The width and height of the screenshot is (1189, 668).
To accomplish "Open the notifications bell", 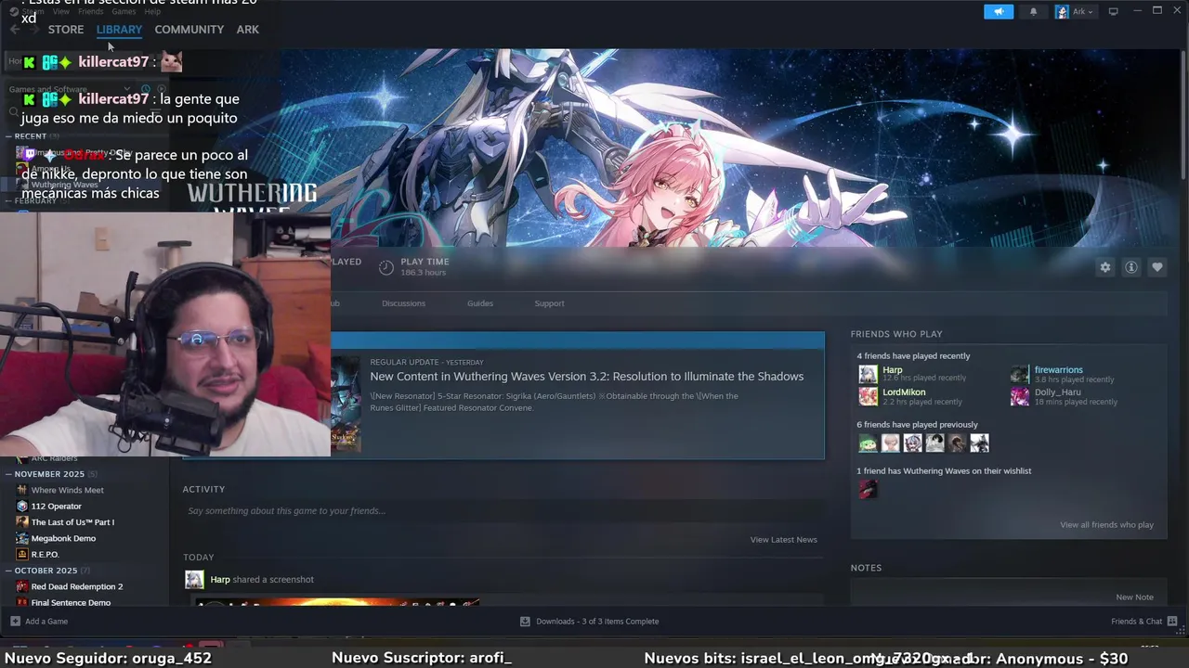I will click(1033, 11).
